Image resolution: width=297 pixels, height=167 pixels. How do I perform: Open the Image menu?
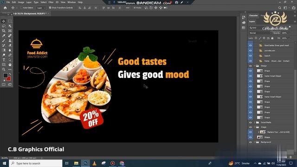point(21,2)
